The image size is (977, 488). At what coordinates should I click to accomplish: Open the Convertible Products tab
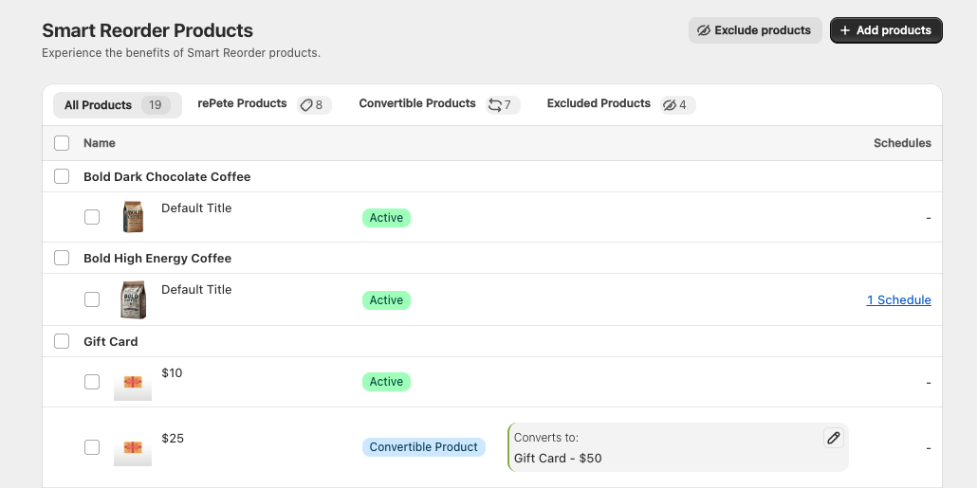pyautogui.click(x=439, y=104)
